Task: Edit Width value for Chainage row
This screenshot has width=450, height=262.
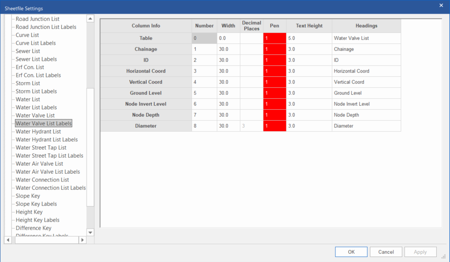Action: click(228, 49)
